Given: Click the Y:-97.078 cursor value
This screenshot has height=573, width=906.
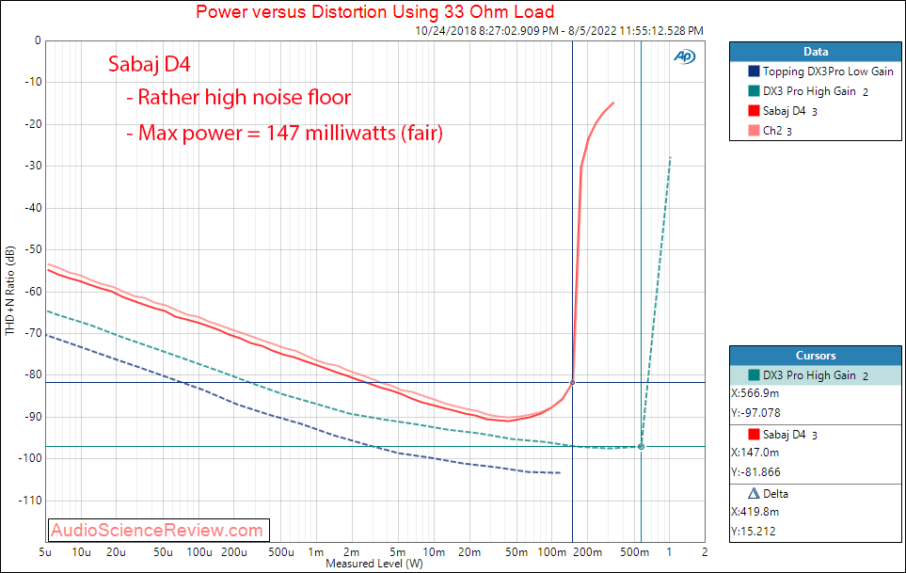Looking at the screenshot, I should coord(755,413).
